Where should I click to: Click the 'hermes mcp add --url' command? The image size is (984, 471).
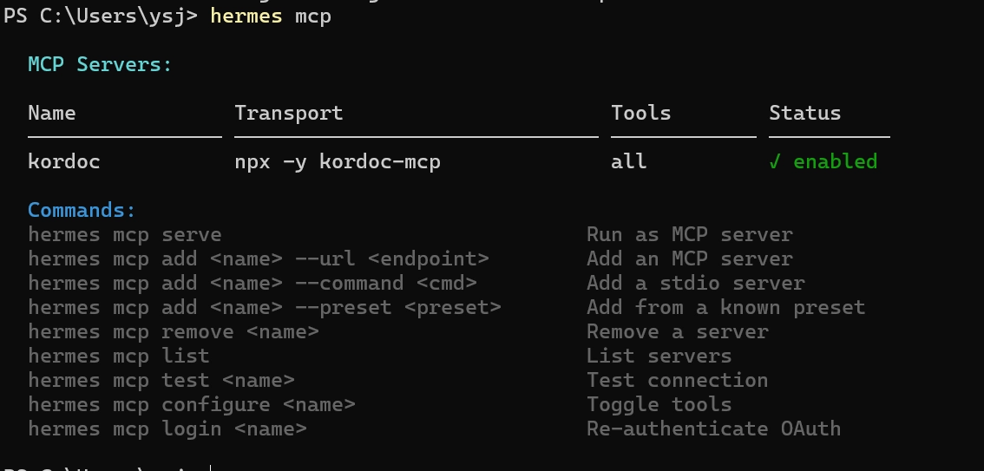259,259
